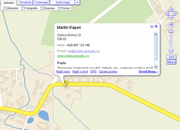Switch to the Turistická map tab

tap(25, 2)
